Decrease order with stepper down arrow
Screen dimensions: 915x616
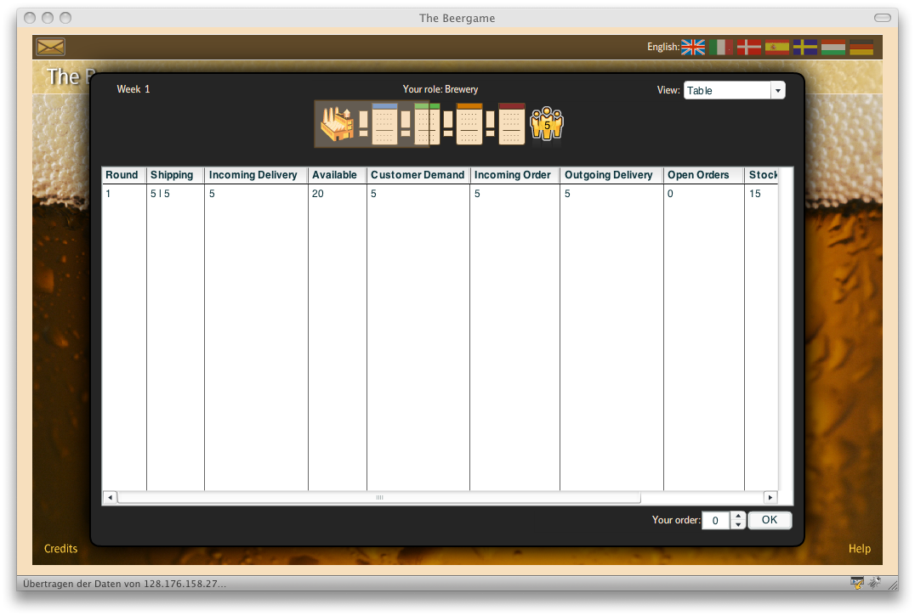(x=738, y=524)
